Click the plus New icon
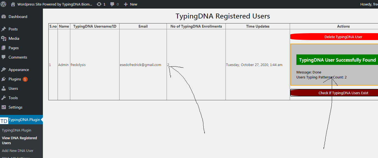Viewport: 378px width, 158px height. (x=126, y=4)
